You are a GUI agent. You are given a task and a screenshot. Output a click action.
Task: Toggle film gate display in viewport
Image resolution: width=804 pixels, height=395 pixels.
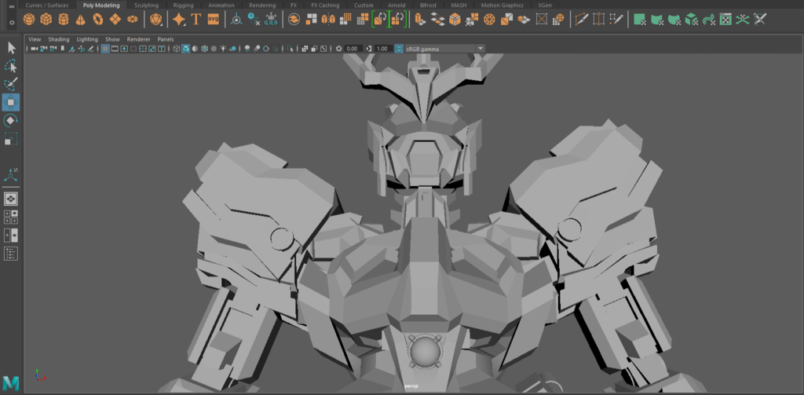pos(115,49)
